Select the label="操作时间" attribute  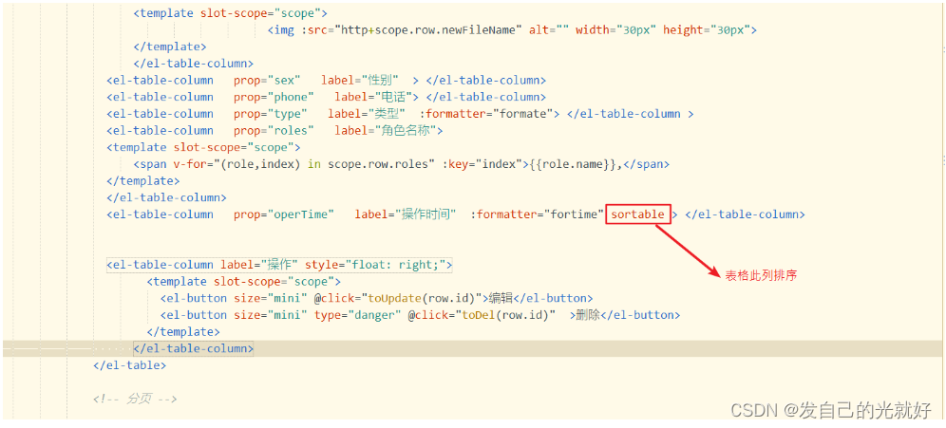click(406, 214)
